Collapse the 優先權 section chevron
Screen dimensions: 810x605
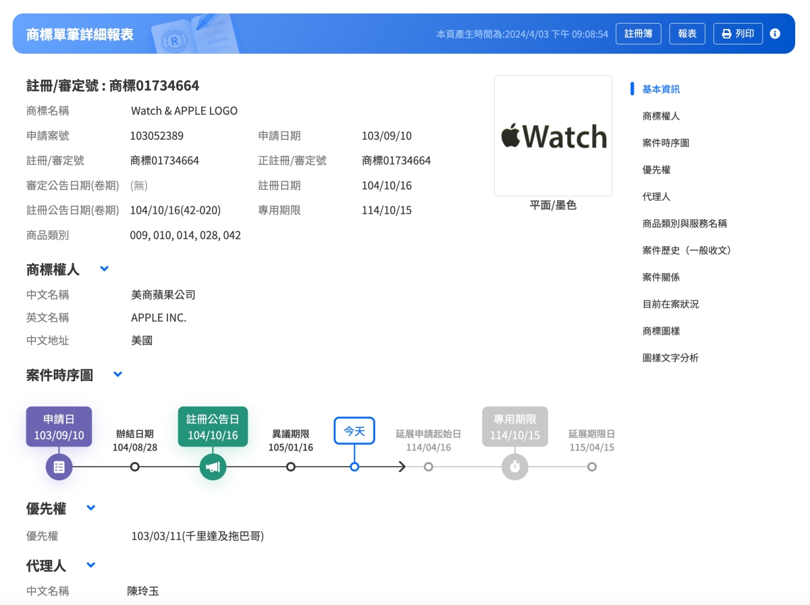tap(91, 508)
